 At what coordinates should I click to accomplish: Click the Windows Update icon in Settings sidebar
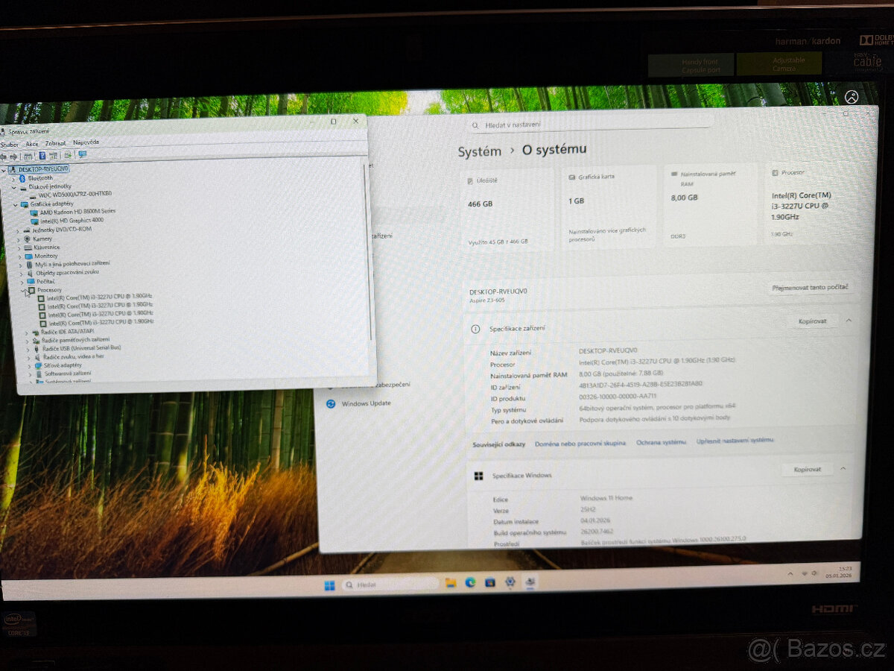click(x=331, y=403)
